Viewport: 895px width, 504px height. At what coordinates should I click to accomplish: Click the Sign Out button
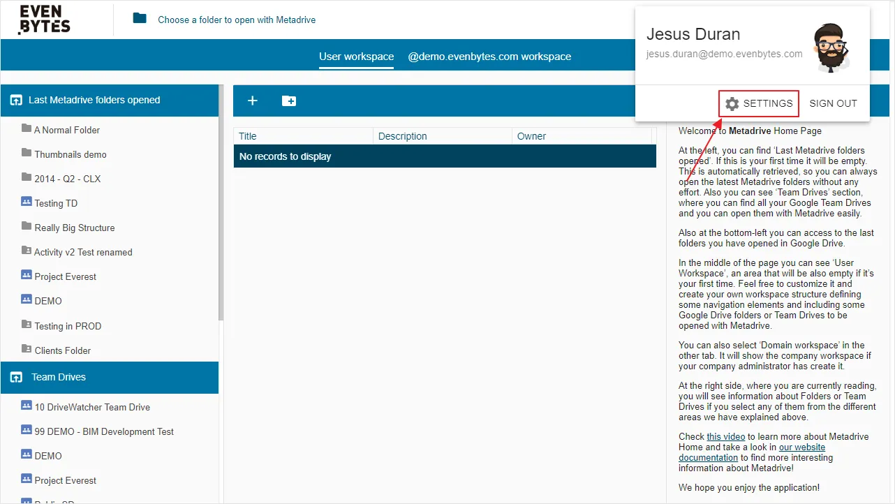[833, 103]
